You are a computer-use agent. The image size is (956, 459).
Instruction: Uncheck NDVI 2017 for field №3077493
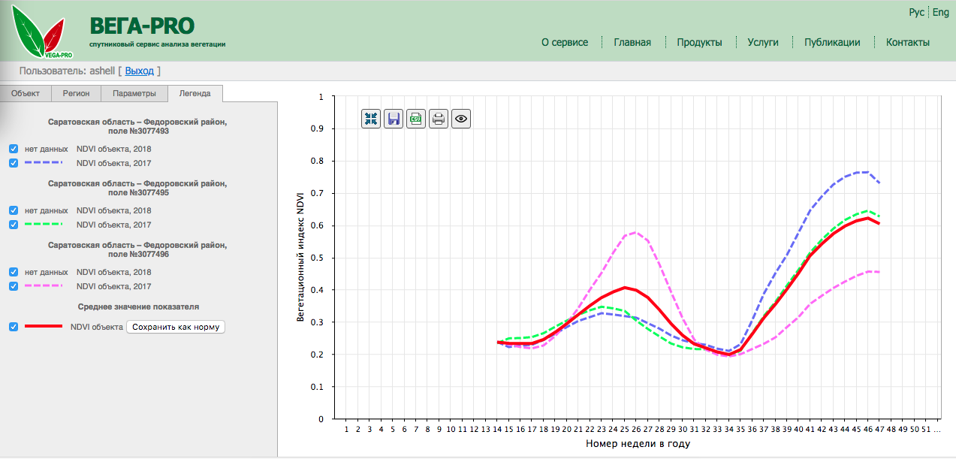click(14, 163)
